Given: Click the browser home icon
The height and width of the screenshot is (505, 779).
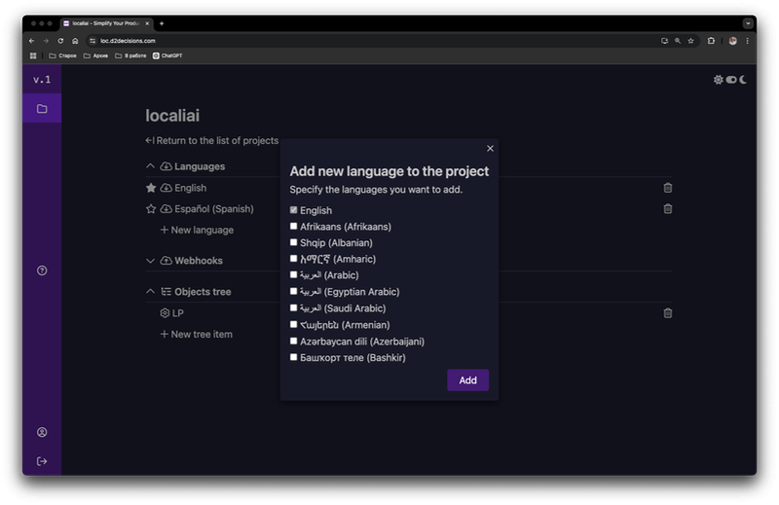Looking at the screenshot, I should click(75, 41).
